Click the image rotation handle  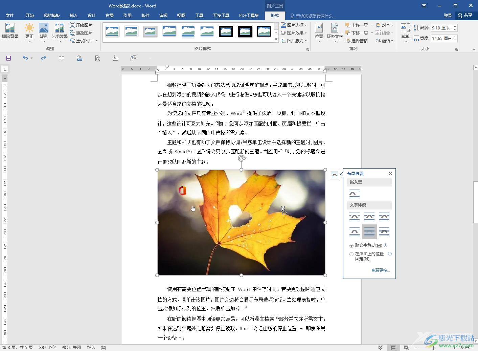(x=242, y=158)
